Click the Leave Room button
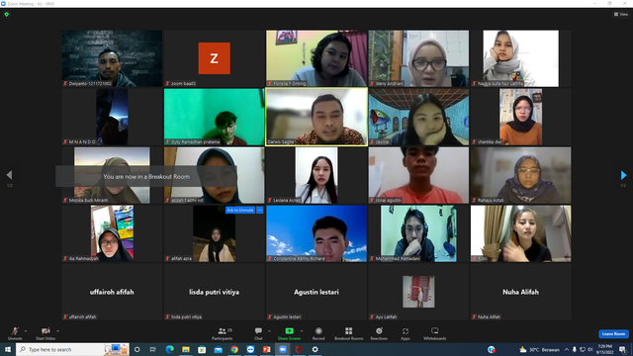 pos(613,334)
